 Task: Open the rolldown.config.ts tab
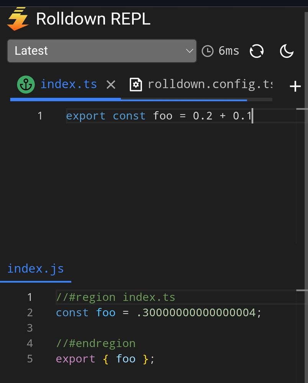pyautogui.click(x=210, y=84)
